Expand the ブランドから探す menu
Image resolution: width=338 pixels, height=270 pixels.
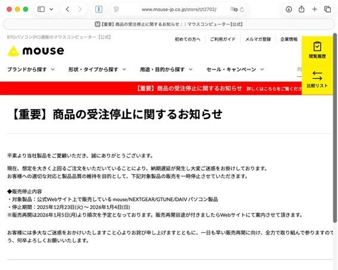pos(31,70)
